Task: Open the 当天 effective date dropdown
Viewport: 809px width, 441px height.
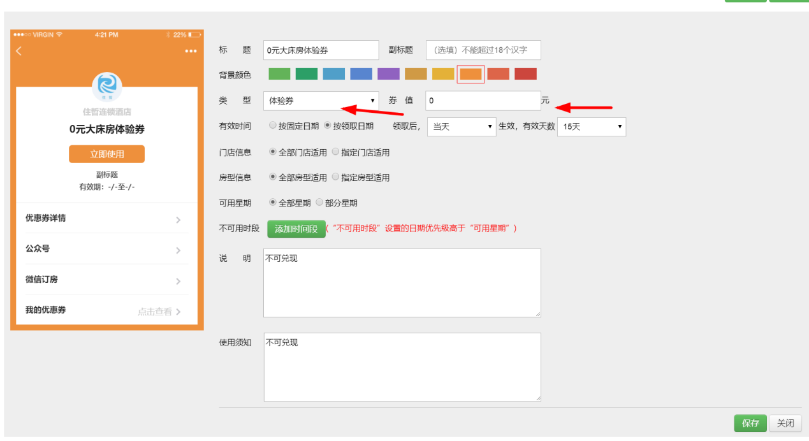Action: coord(461,127)
